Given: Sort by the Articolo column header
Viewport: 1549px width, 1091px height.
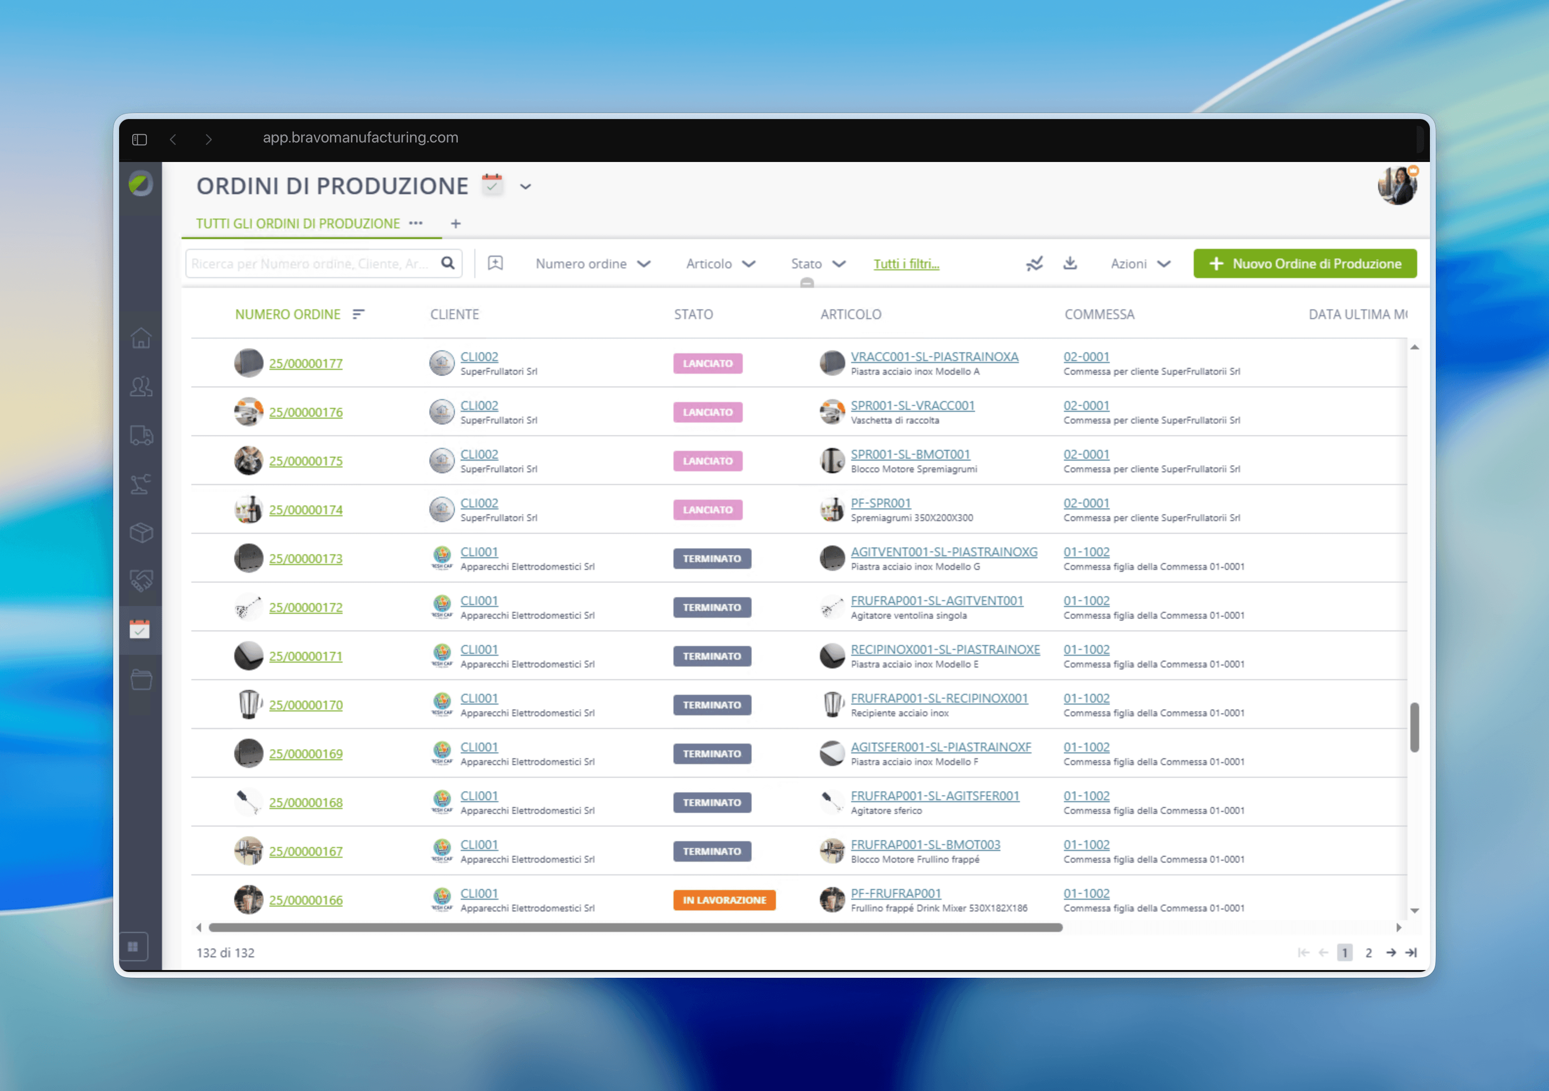Looking at the screenshot, I should point(851,314).
